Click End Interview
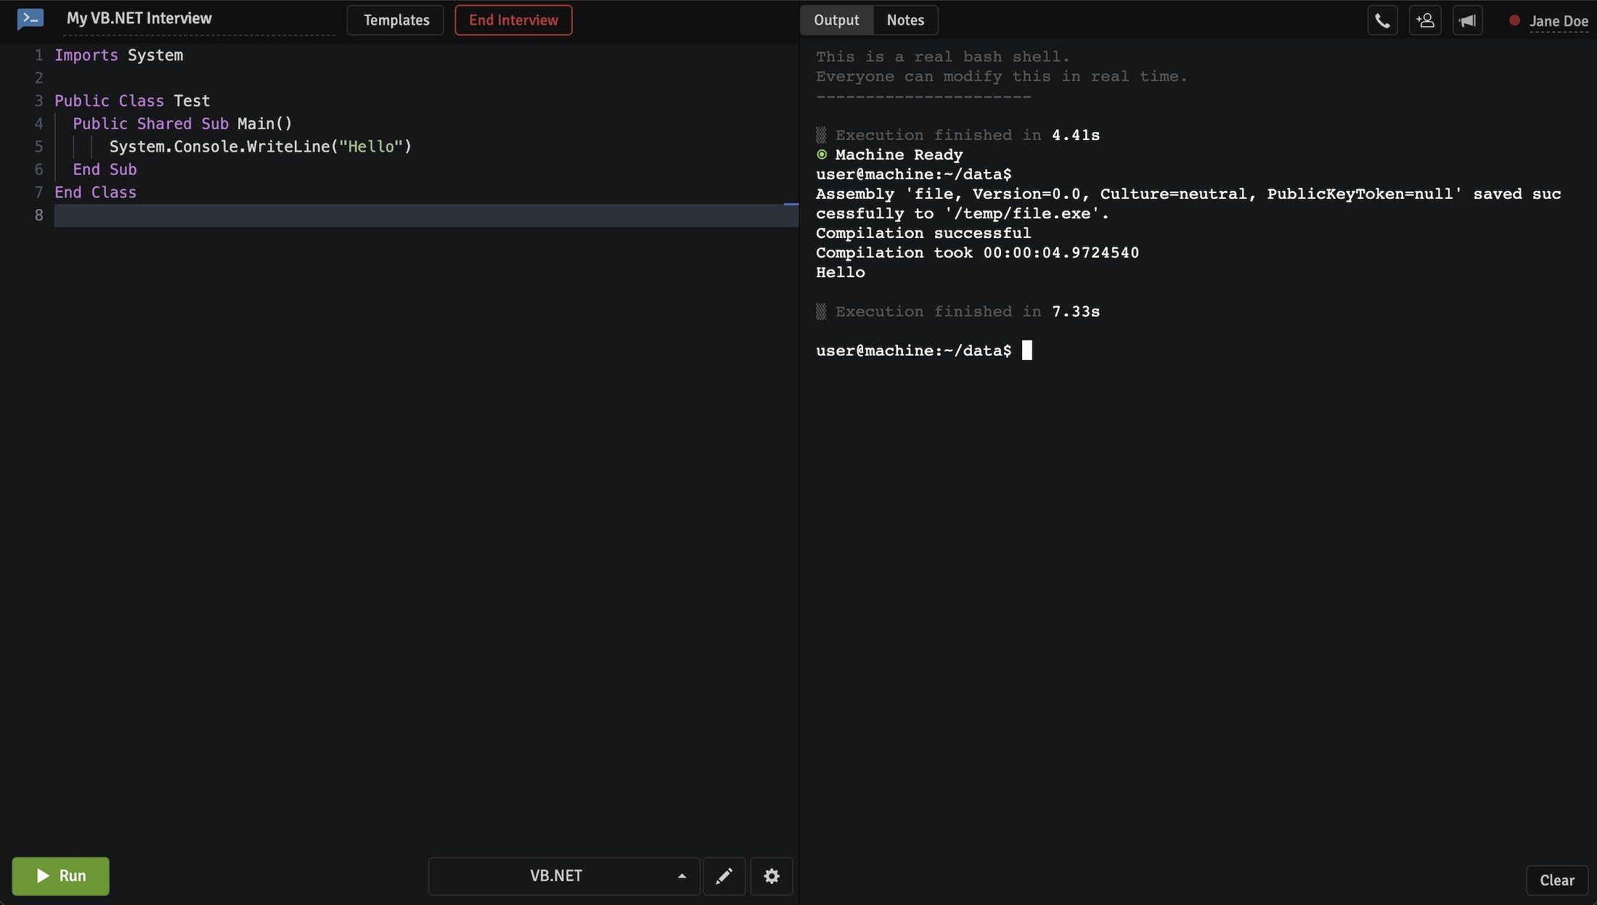The height and width of the screenshot is (905, 1597). click(x=512, y=20)
